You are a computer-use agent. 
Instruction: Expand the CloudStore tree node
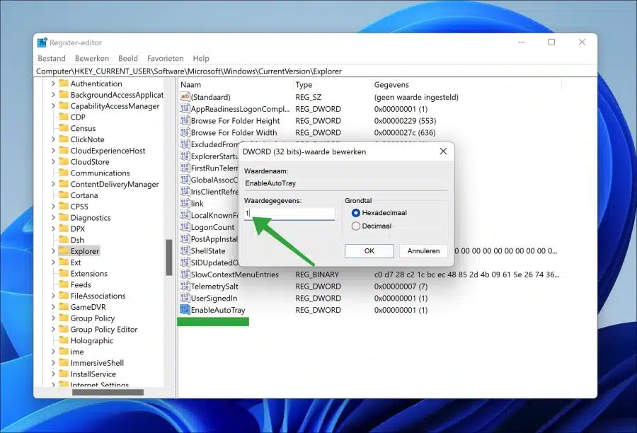click(53, 161)
